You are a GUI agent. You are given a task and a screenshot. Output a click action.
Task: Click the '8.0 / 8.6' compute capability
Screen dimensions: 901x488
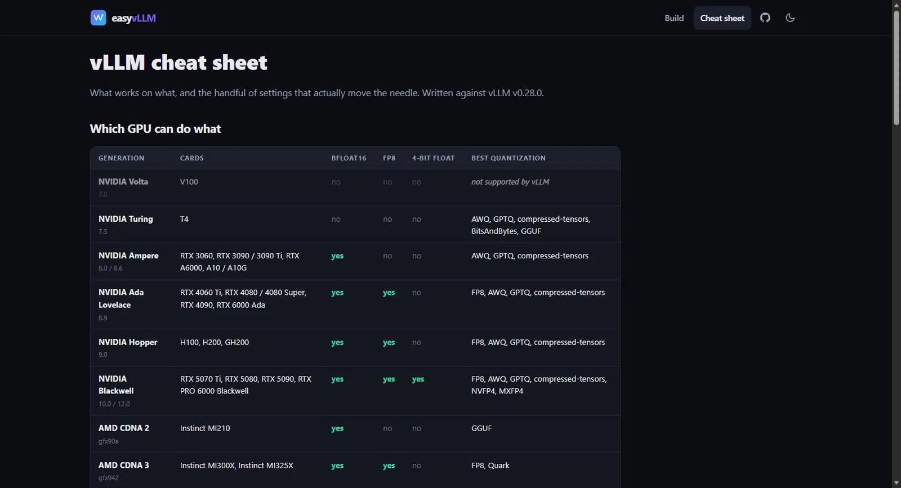click(110, 268)
